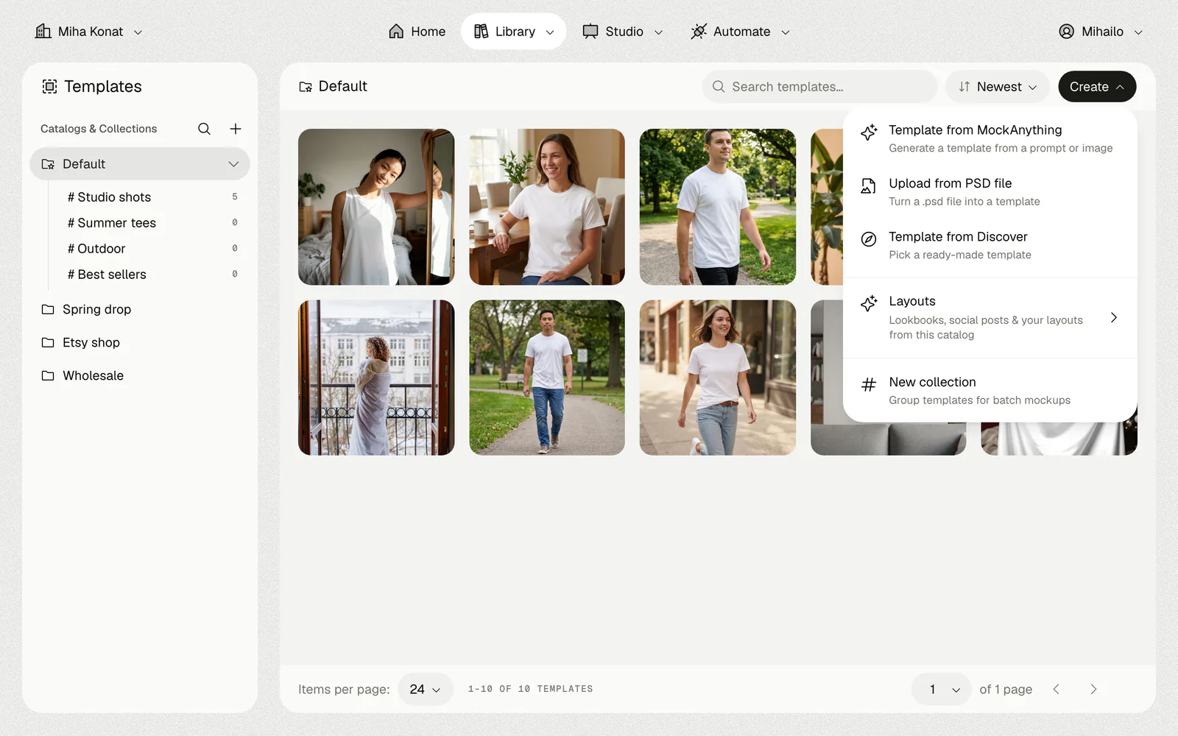Collapse the Default catalog chevron
This screenshot has width=1178, height=736.
[x=233, y=164]
